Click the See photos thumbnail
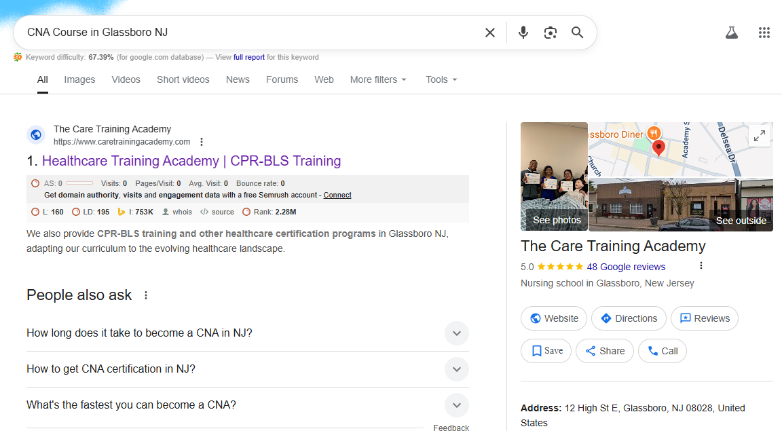Viewport: 782px width, 431px height. click(554, 177)
